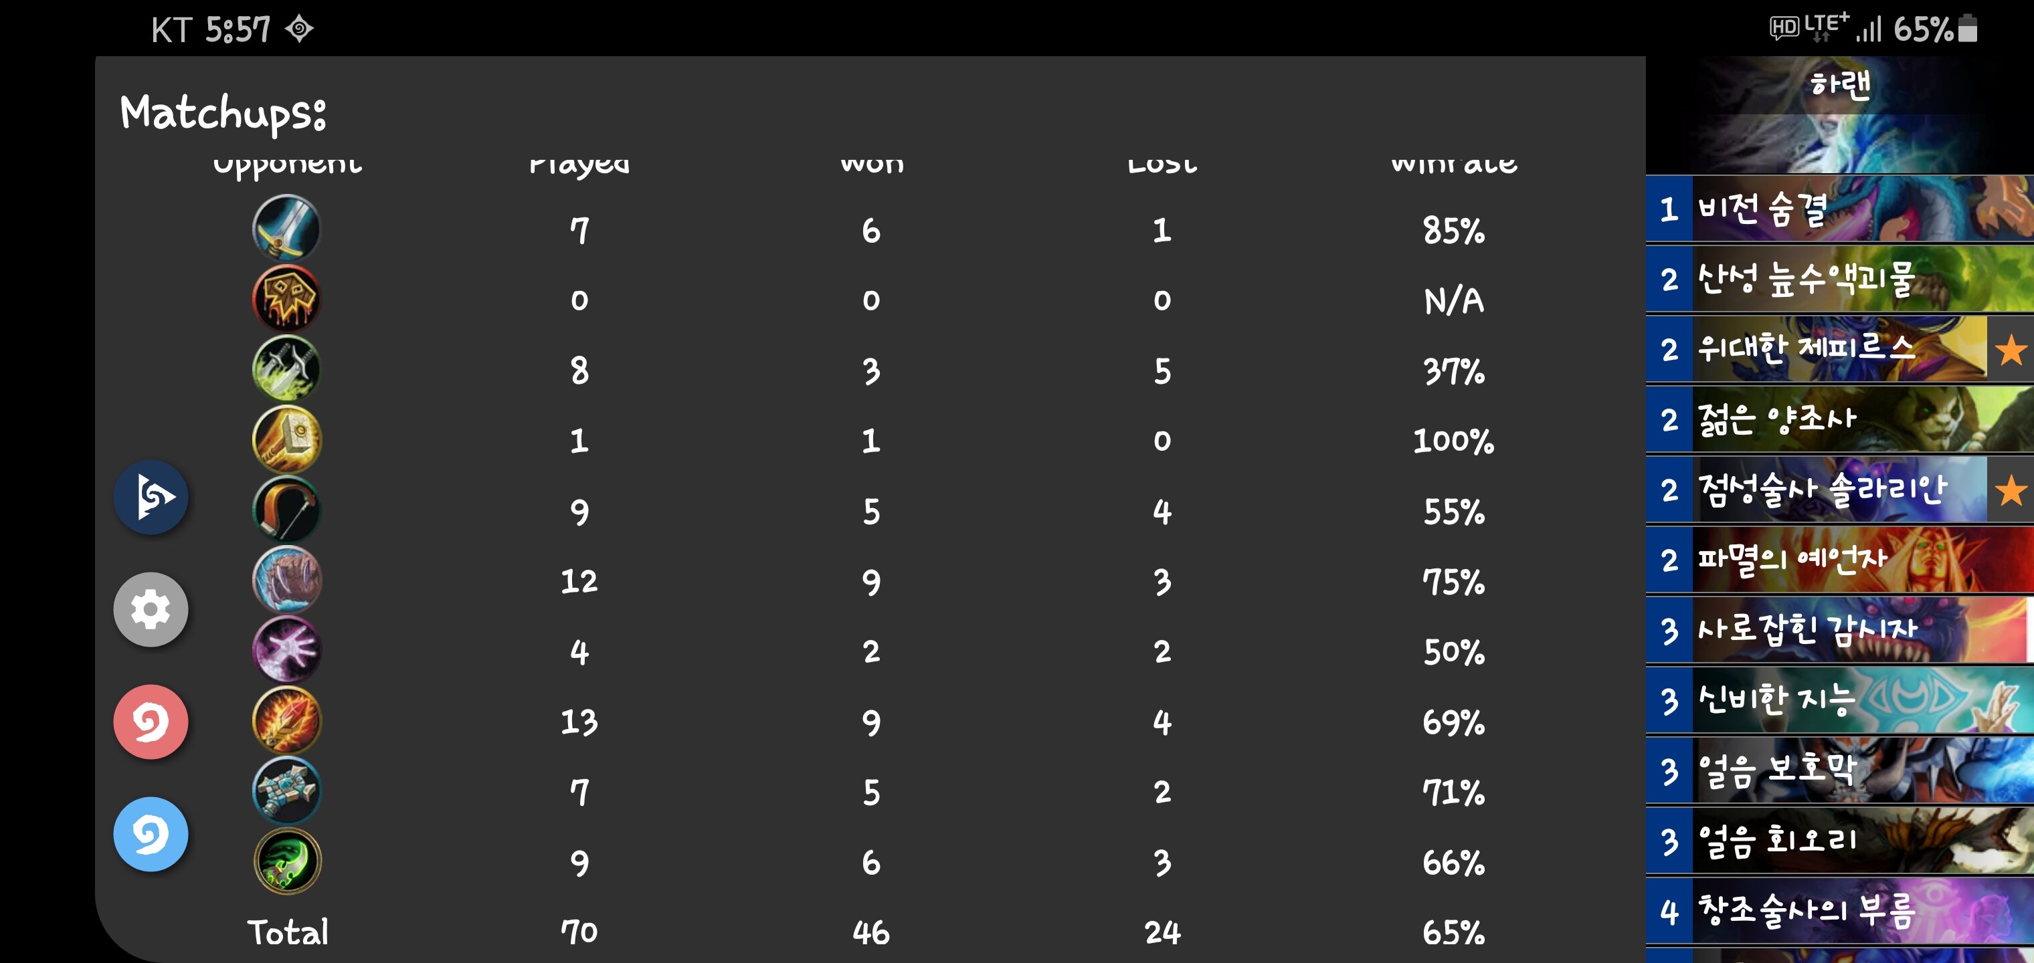Viewport: 2034px width, 963px height.
Task: Tap the Druid claw class icon
Action: (x=286, y=579)
